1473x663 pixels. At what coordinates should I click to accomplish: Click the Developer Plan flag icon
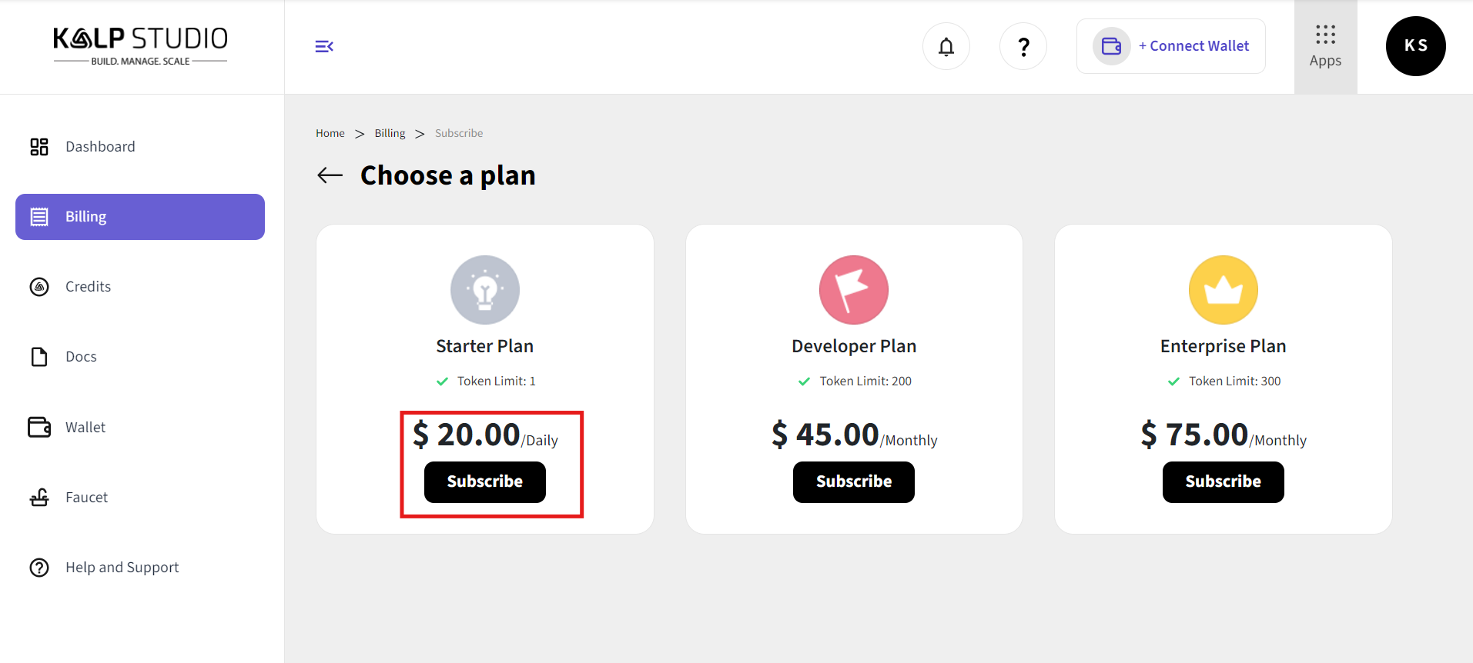point(854,290)
